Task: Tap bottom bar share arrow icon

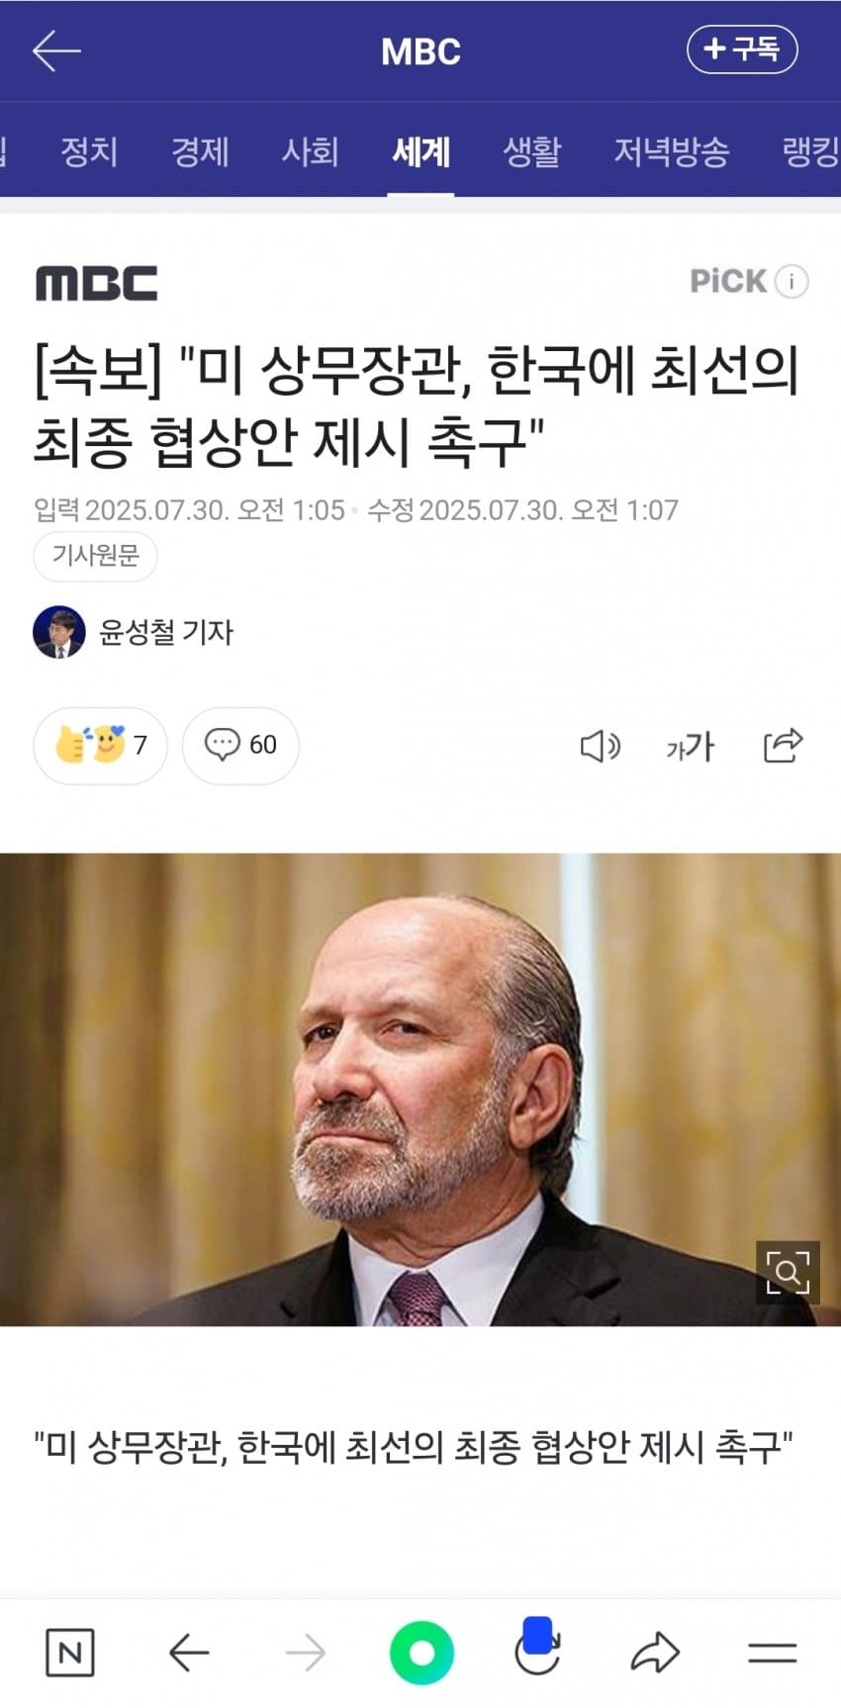Action: click(655, 1653)
